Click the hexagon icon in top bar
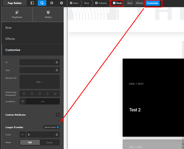This screenshot has width=184, height=149. 61,3
